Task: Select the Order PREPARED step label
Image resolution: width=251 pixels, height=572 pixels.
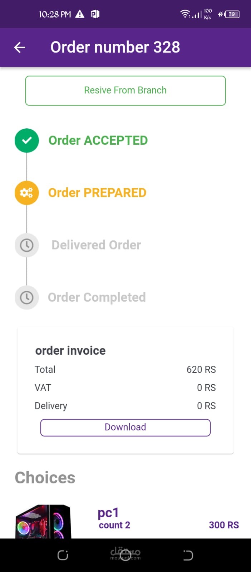Action: (97, 193)
